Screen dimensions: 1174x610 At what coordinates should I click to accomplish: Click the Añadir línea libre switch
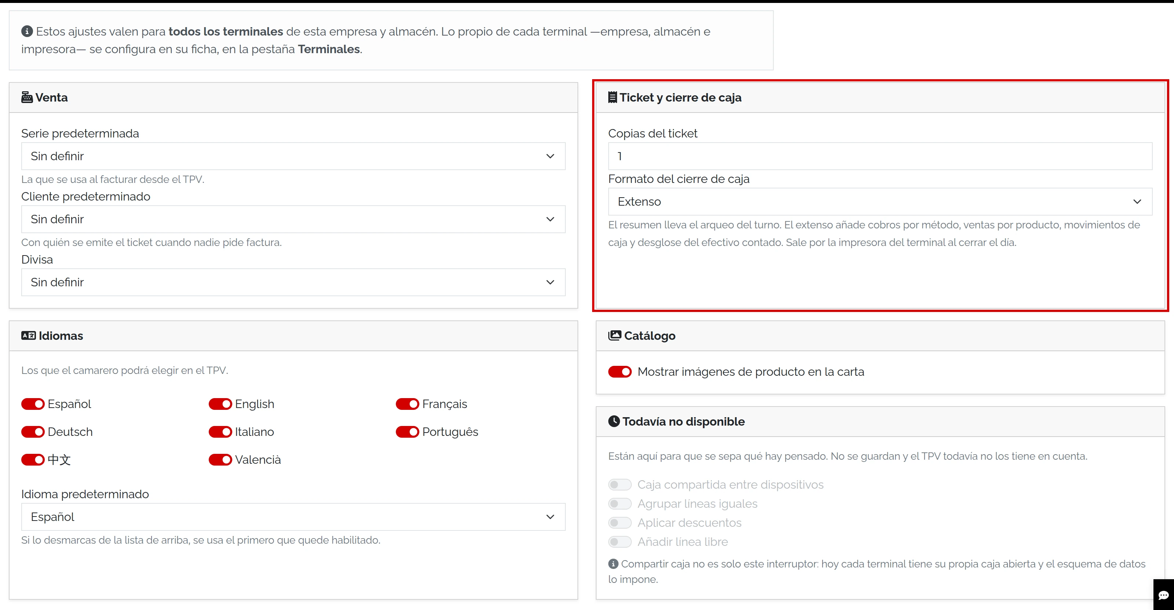[x=620, y=542]
